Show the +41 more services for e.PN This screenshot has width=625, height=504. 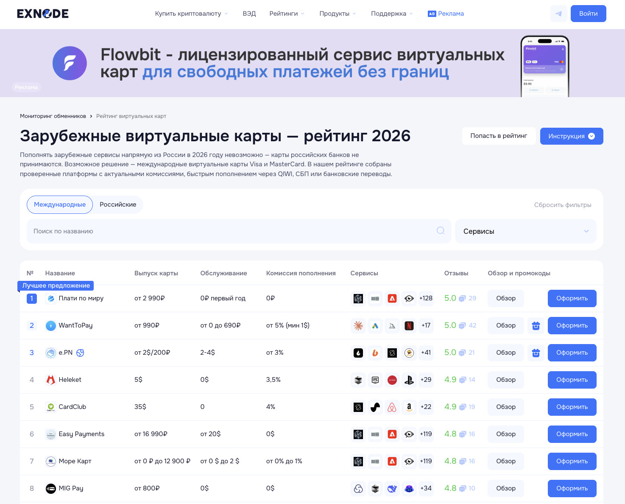click(x=426, y=353)
